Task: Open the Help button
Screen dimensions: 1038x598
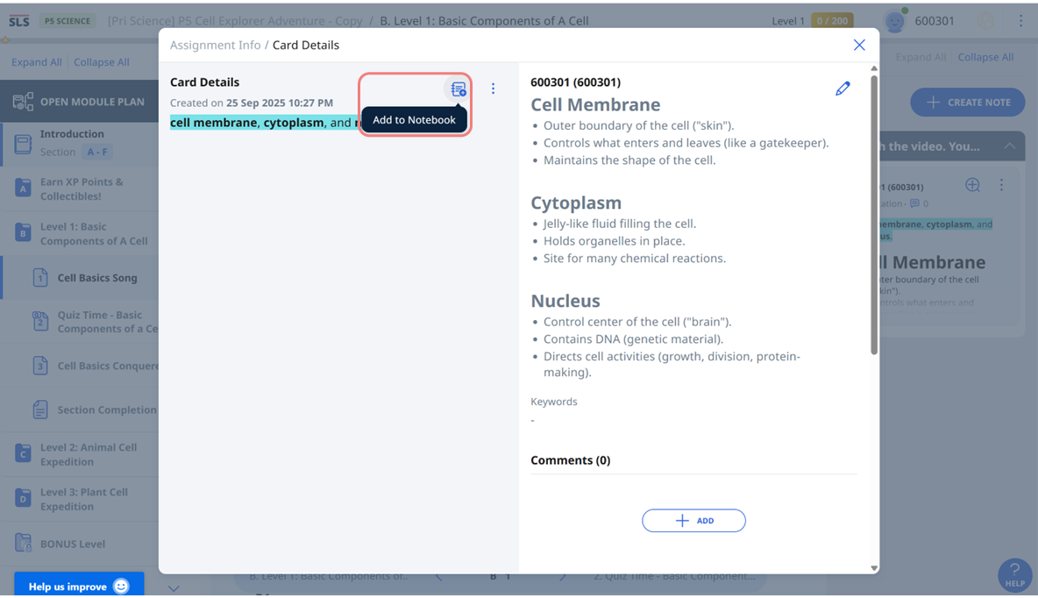Action: (x=1014, y=574)
